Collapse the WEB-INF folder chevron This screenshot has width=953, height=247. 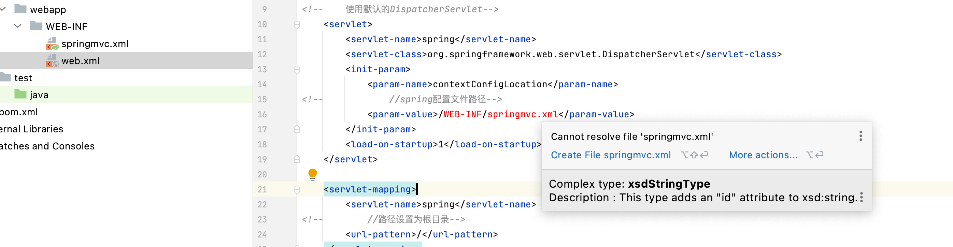(x=17, y=26)
